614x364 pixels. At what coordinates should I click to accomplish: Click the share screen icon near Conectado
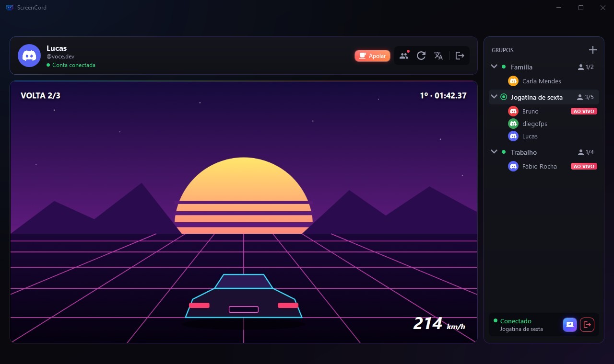(570, 325)
